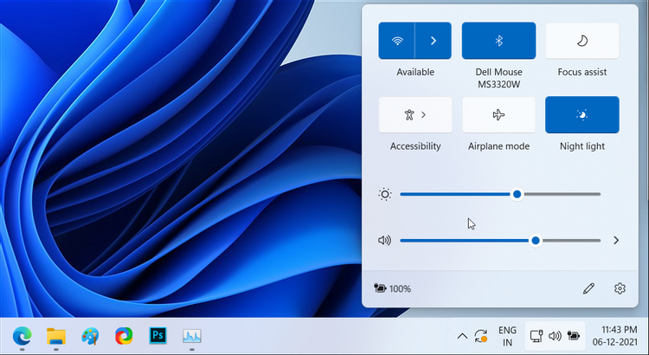This screenshot has width=649, height=355.
Task: Mute sound using the speaker icon
Action: (x=385, y=240)
